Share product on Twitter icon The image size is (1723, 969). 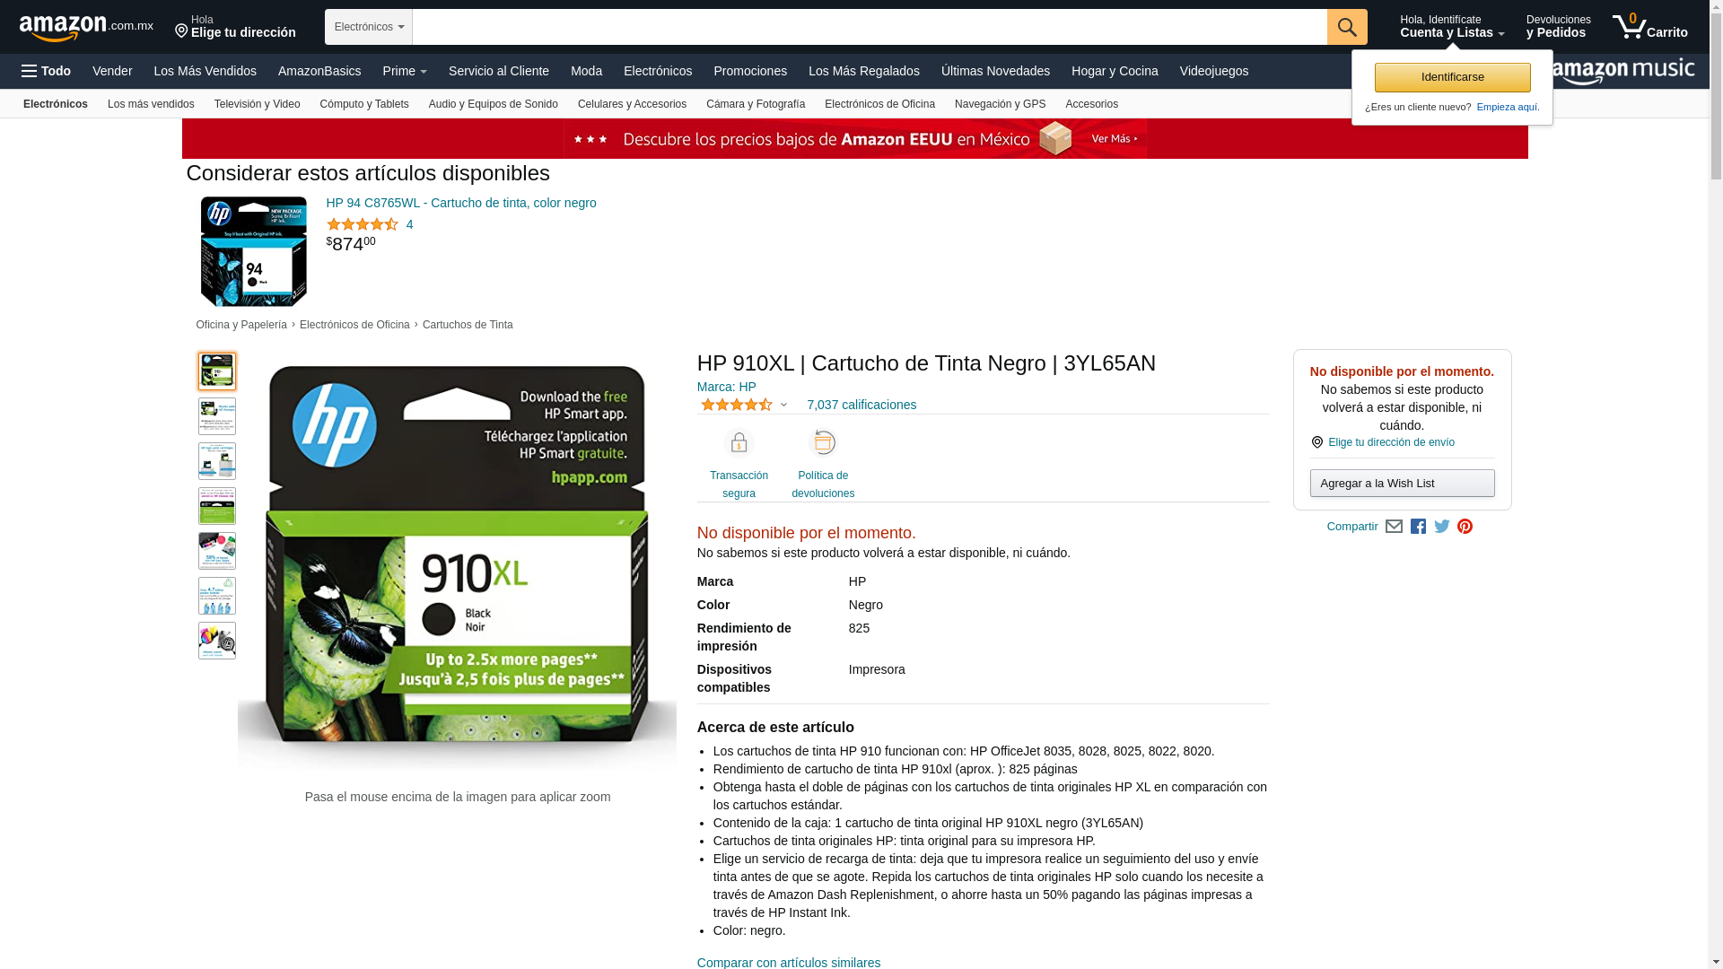pos(1442,527)
